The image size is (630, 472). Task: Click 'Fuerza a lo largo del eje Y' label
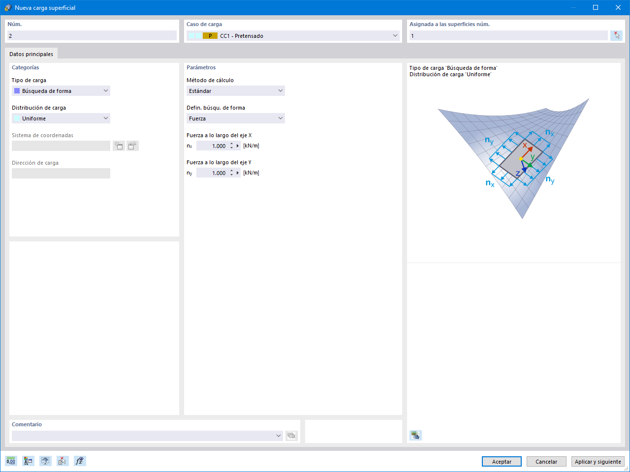219,162
